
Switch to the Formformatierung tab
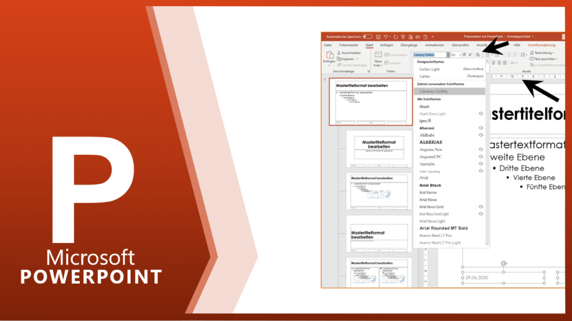point(542,45)
